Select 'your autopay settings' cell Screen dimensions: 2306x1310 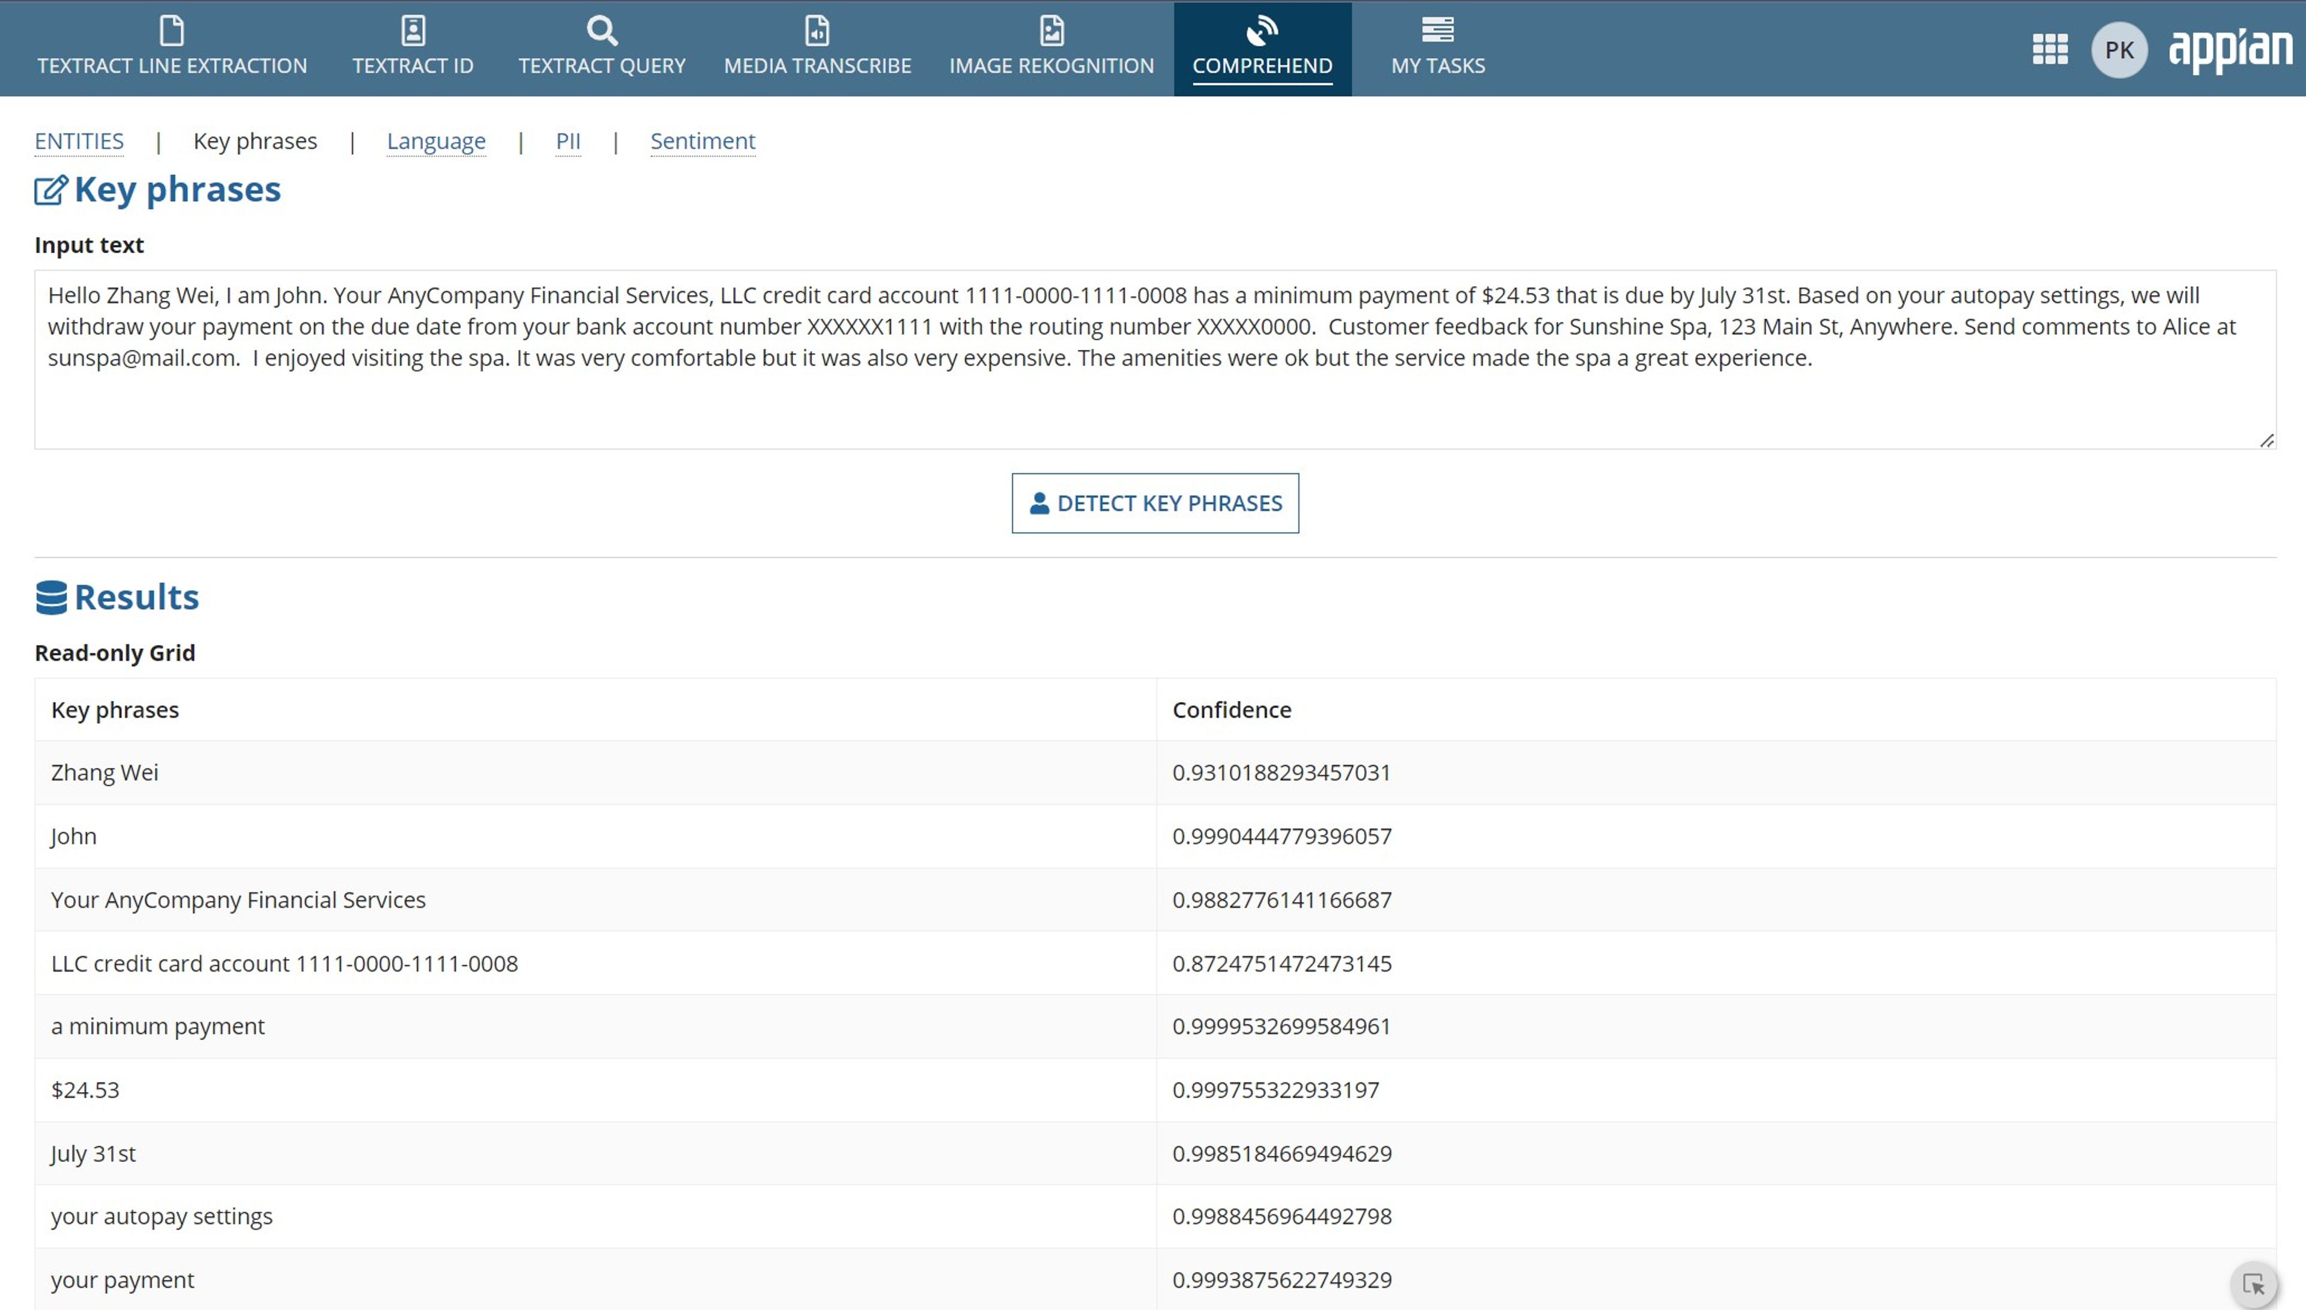coord(595,1216)
